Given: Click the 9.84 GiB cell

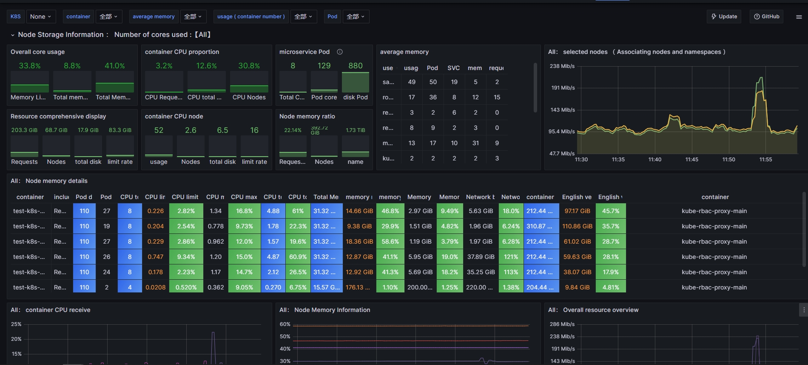Looking at the screenshot, I should [x=577, y=287].
